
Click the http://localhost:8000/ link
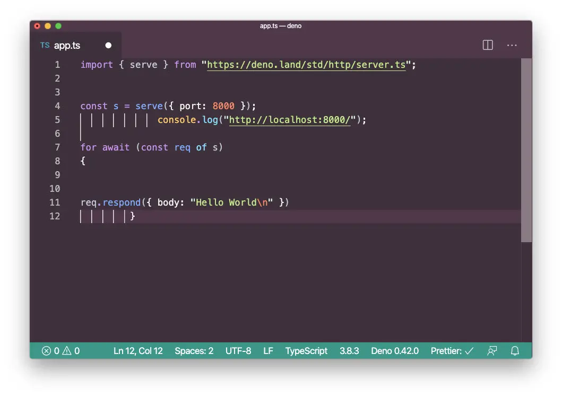pyautogui.click(x=290, y=120)
